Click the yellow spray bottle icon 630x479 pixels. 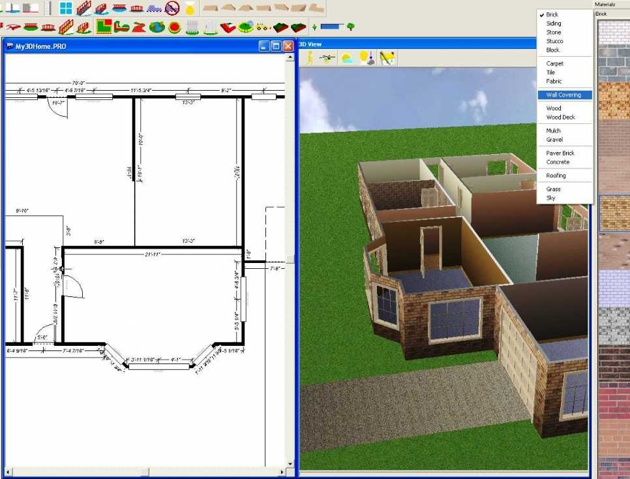tap(190, 8)
